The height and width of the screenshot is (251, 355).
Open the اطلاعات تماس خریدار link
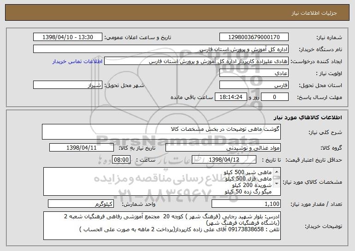[77, 61]
